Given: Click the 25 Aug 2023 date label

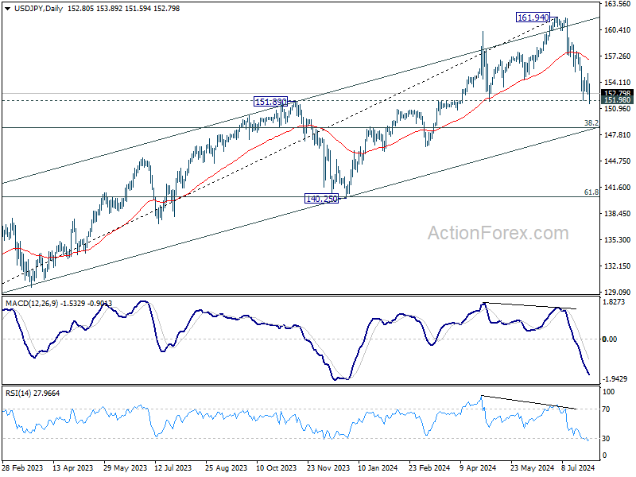Looking at the screenshot, I should [226, 467].
